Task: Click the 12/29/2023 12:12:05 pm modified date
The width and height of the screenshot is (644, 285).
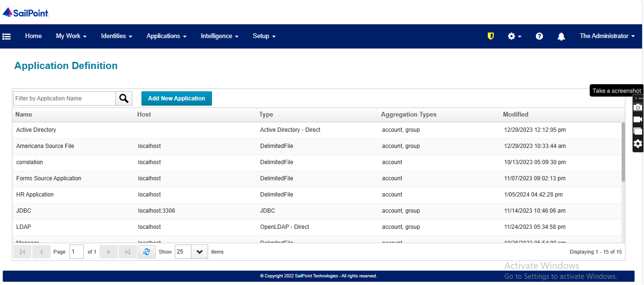Action: point(535,130)
